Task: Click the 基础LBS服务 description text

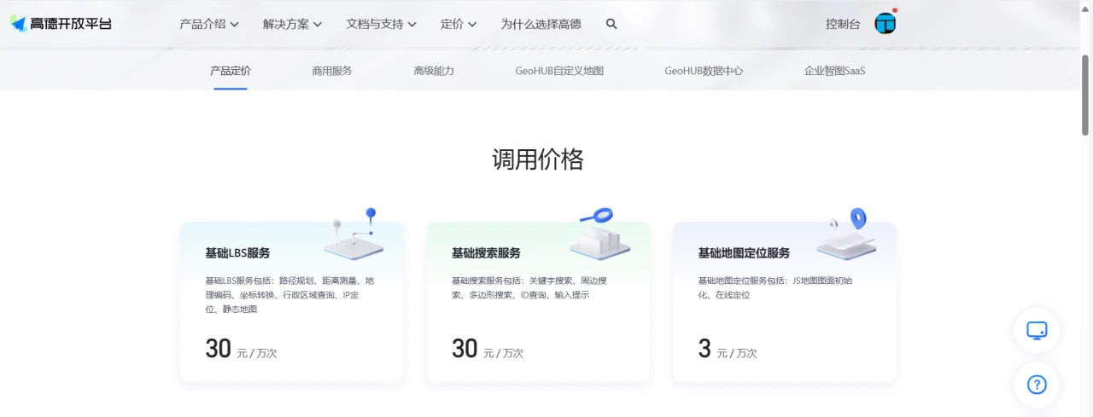Action: click(290, 295)
